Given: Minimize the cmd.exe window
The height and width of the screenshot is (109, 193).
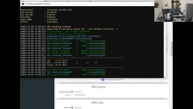Looking at the screenshot, I should [x=149, y=4].
